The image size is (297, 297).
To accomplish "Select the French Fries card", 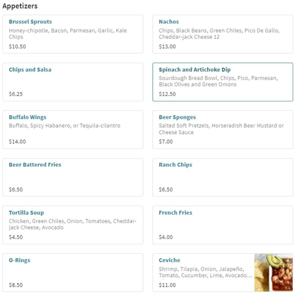I will click(x=223, y=225).
